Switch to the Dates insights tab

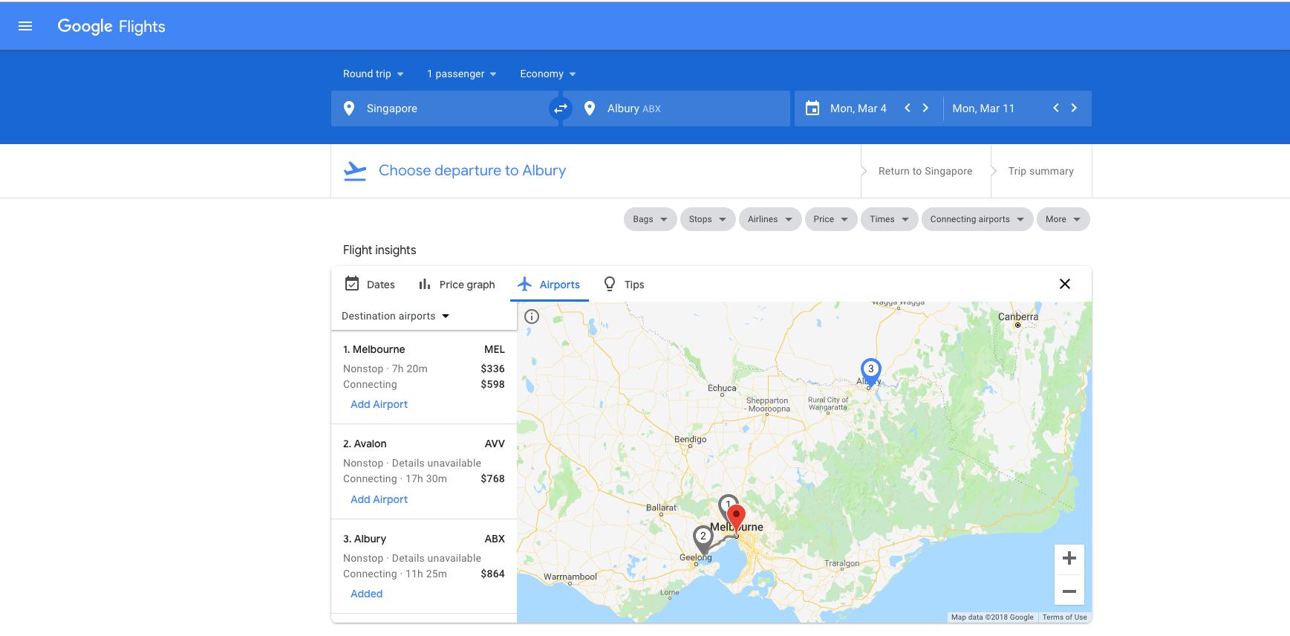click(x=370, y=285)
